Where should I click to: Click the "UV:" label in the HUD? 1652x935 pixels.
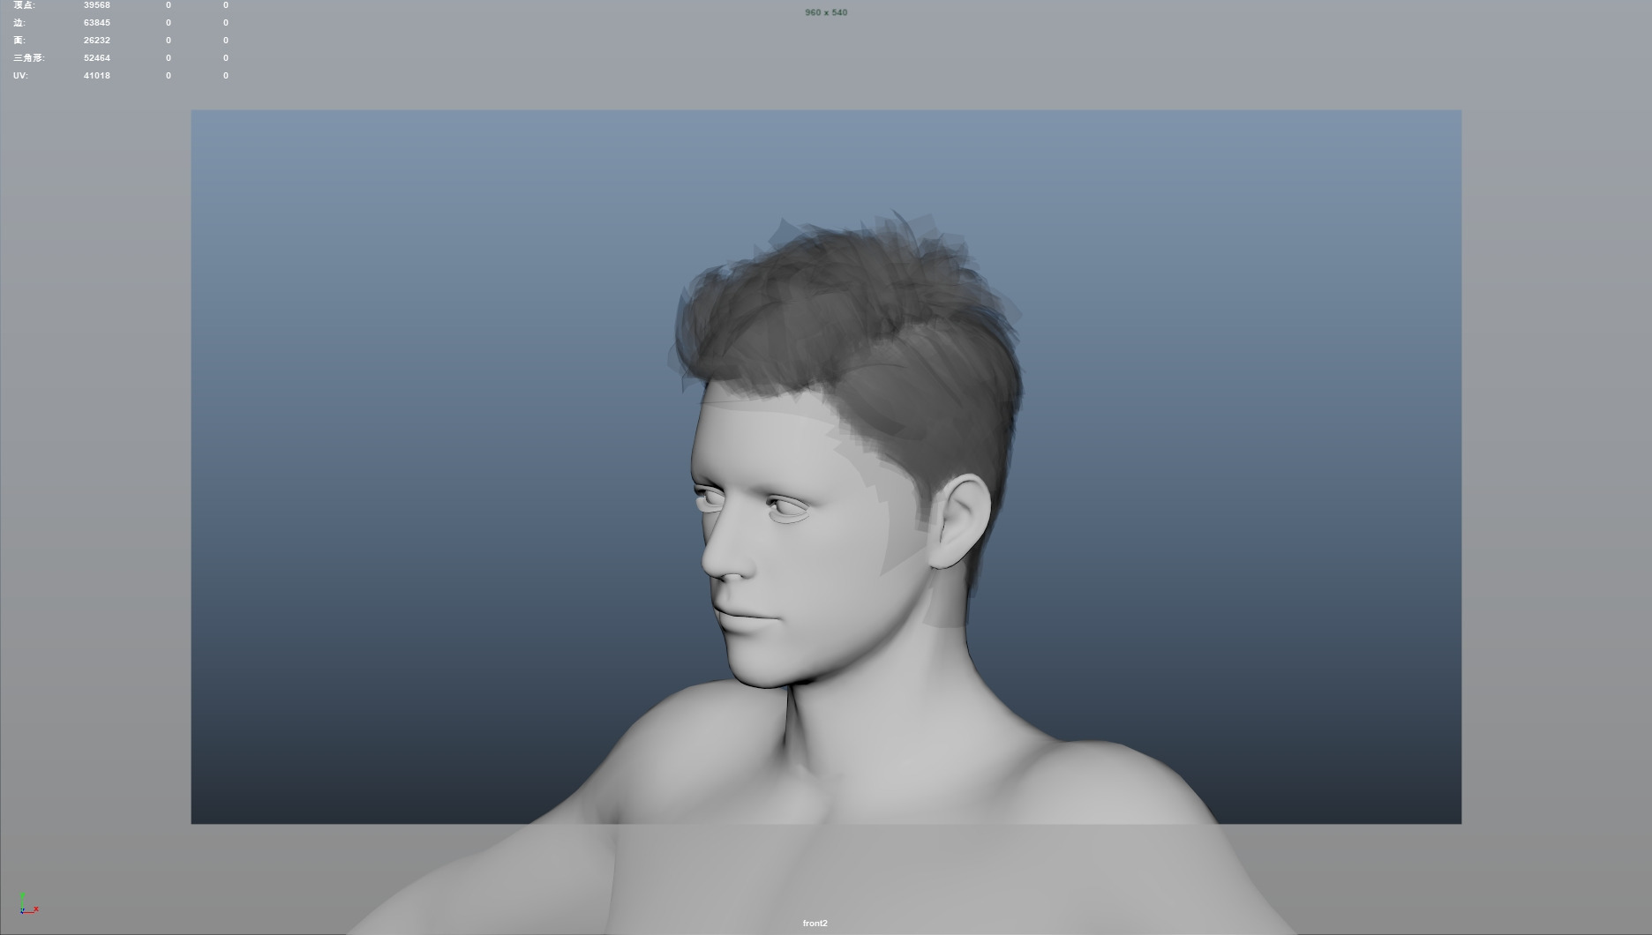coord(20,76)
